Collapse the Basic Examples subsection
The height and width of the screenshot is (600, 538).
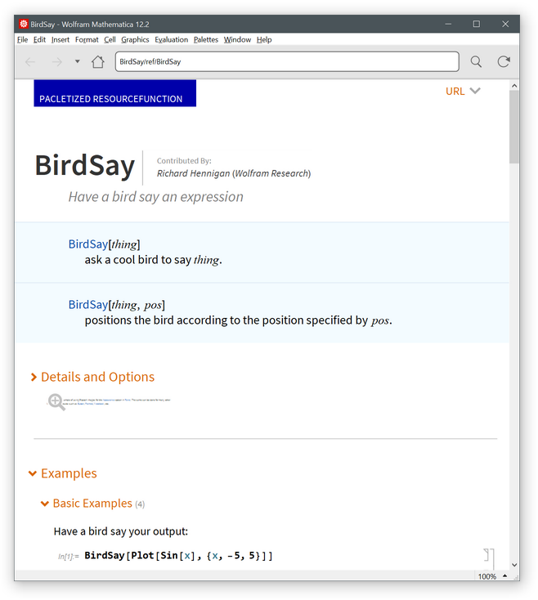[45, 504]
